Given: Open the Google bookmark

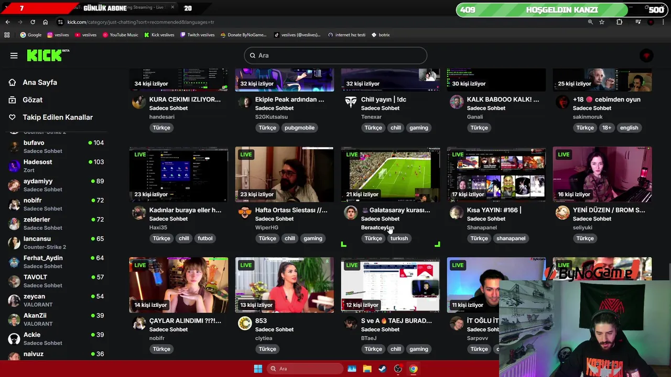Looking at the screenshot, I should click(31, 35).
